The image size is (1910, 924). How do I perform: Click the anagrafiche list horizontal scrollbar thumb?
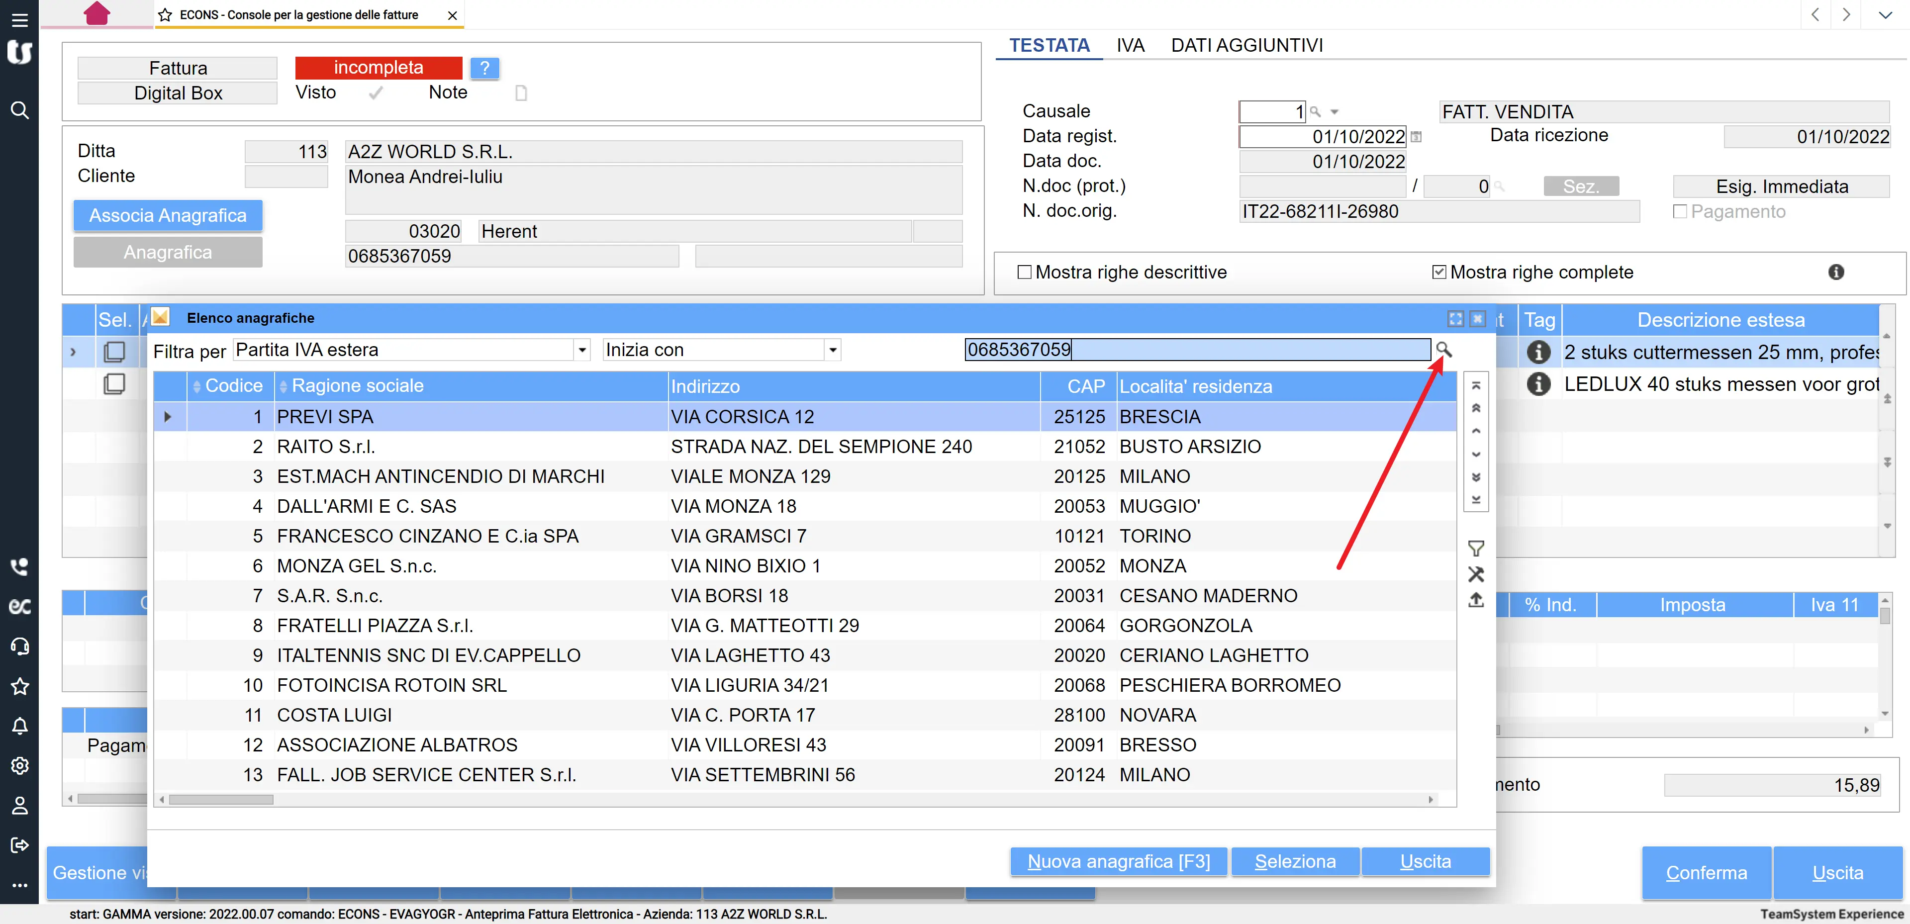click(x=221, y=799)
